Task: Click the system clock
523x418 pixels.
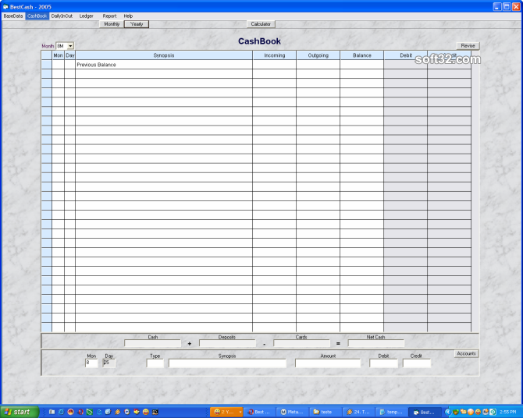Action: pos(507,412)
